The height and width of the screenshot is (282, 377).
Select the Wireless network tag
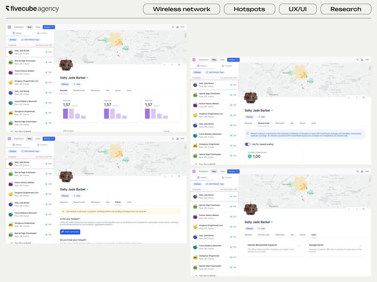[x=182, y=9]
